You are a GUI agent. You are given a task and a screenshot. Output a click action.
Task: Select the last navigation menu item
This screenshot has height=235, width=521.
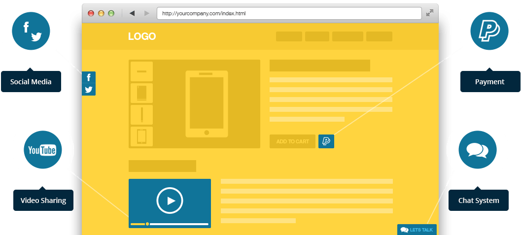(379, 36)
